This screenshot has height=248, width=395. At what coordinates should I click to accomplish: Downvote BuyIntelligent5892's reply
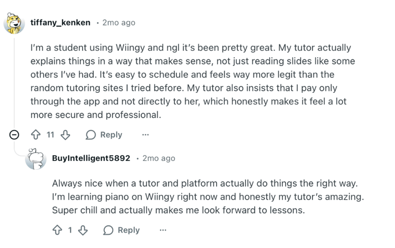point(83,230)
